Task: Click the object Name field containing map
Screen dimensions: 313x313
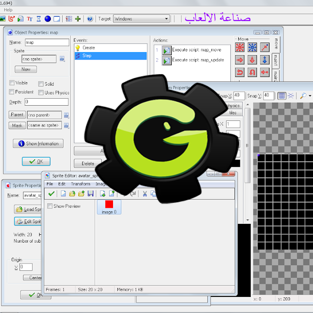Action: [x=47, y=42]
